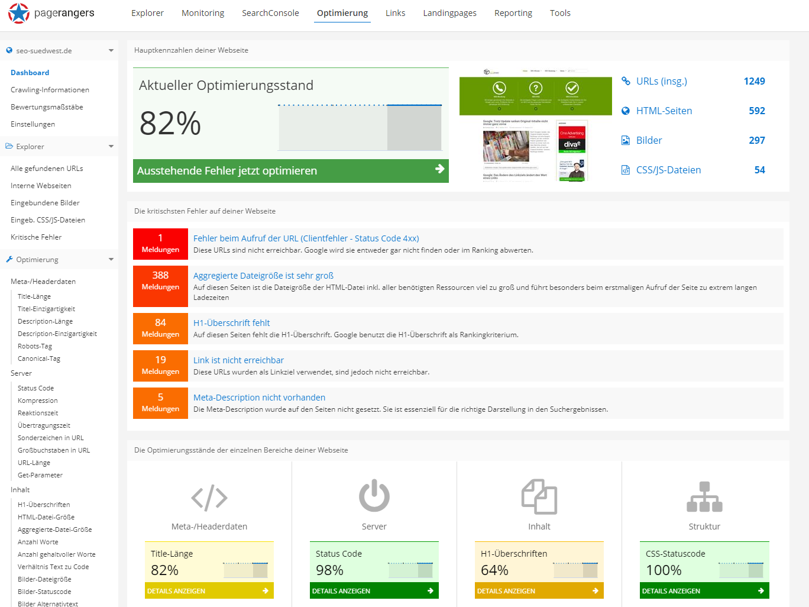809x607 pixels.
Task: Collapse the Explorer sidebar section
Action: [x=111, y=146]
